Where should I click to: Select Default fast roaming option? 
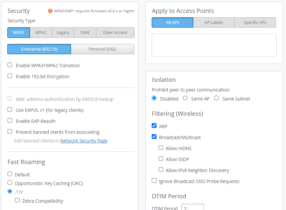(10, 174)
